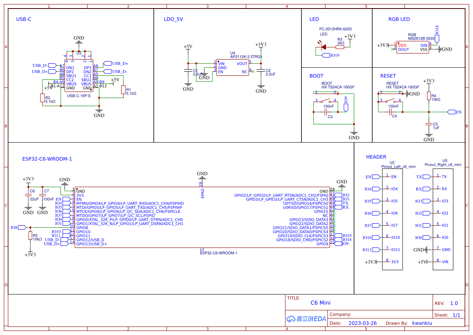The height and width of the screenshot is (335, 473).
Task: Click the R1 5.1kΩ resistor near USB-C
Action: [x=123, y=90]
